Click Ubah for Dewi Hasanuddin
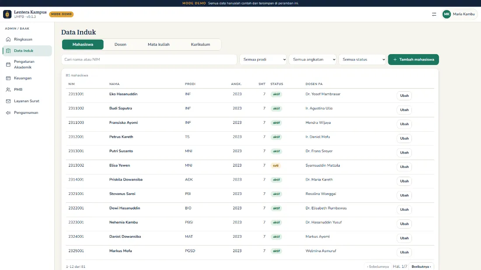The width and height of the screenshot is (481, 270). coord(404,209)
